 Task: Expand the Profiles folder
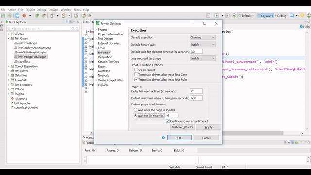[x=9, y=34]
